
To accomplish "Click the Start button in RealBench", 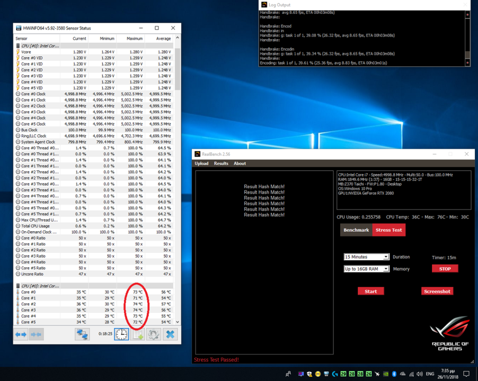I will coord(371,291).
